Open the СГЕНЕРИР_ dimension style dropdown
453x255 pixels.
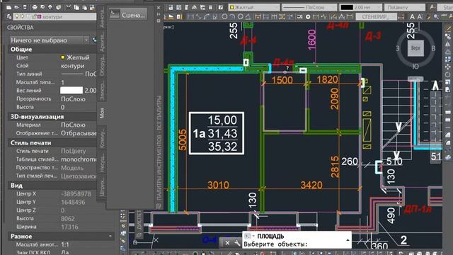[x=376, y=17]
